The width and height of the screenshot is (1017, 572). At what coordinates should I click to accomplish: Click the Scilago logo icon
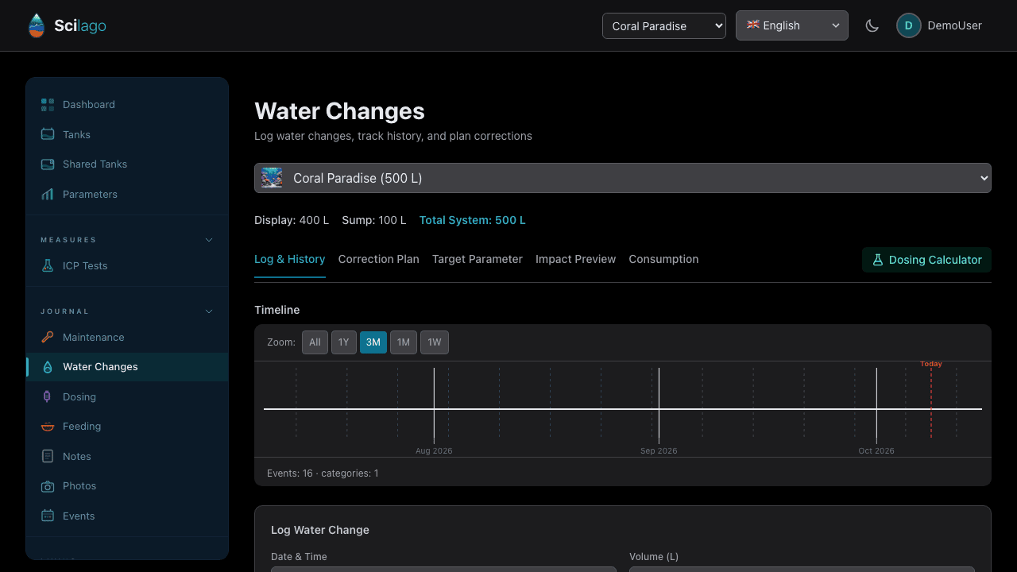[36, 25]
